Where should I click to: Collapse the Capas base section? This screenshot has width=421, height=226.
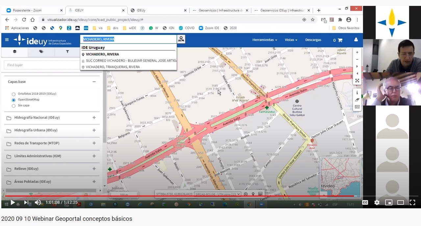(94, 82)
